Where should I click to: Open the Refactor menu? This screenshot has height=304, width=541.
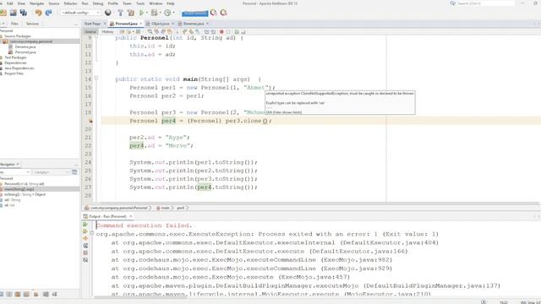pyautogui.click(x=70, y=3)
